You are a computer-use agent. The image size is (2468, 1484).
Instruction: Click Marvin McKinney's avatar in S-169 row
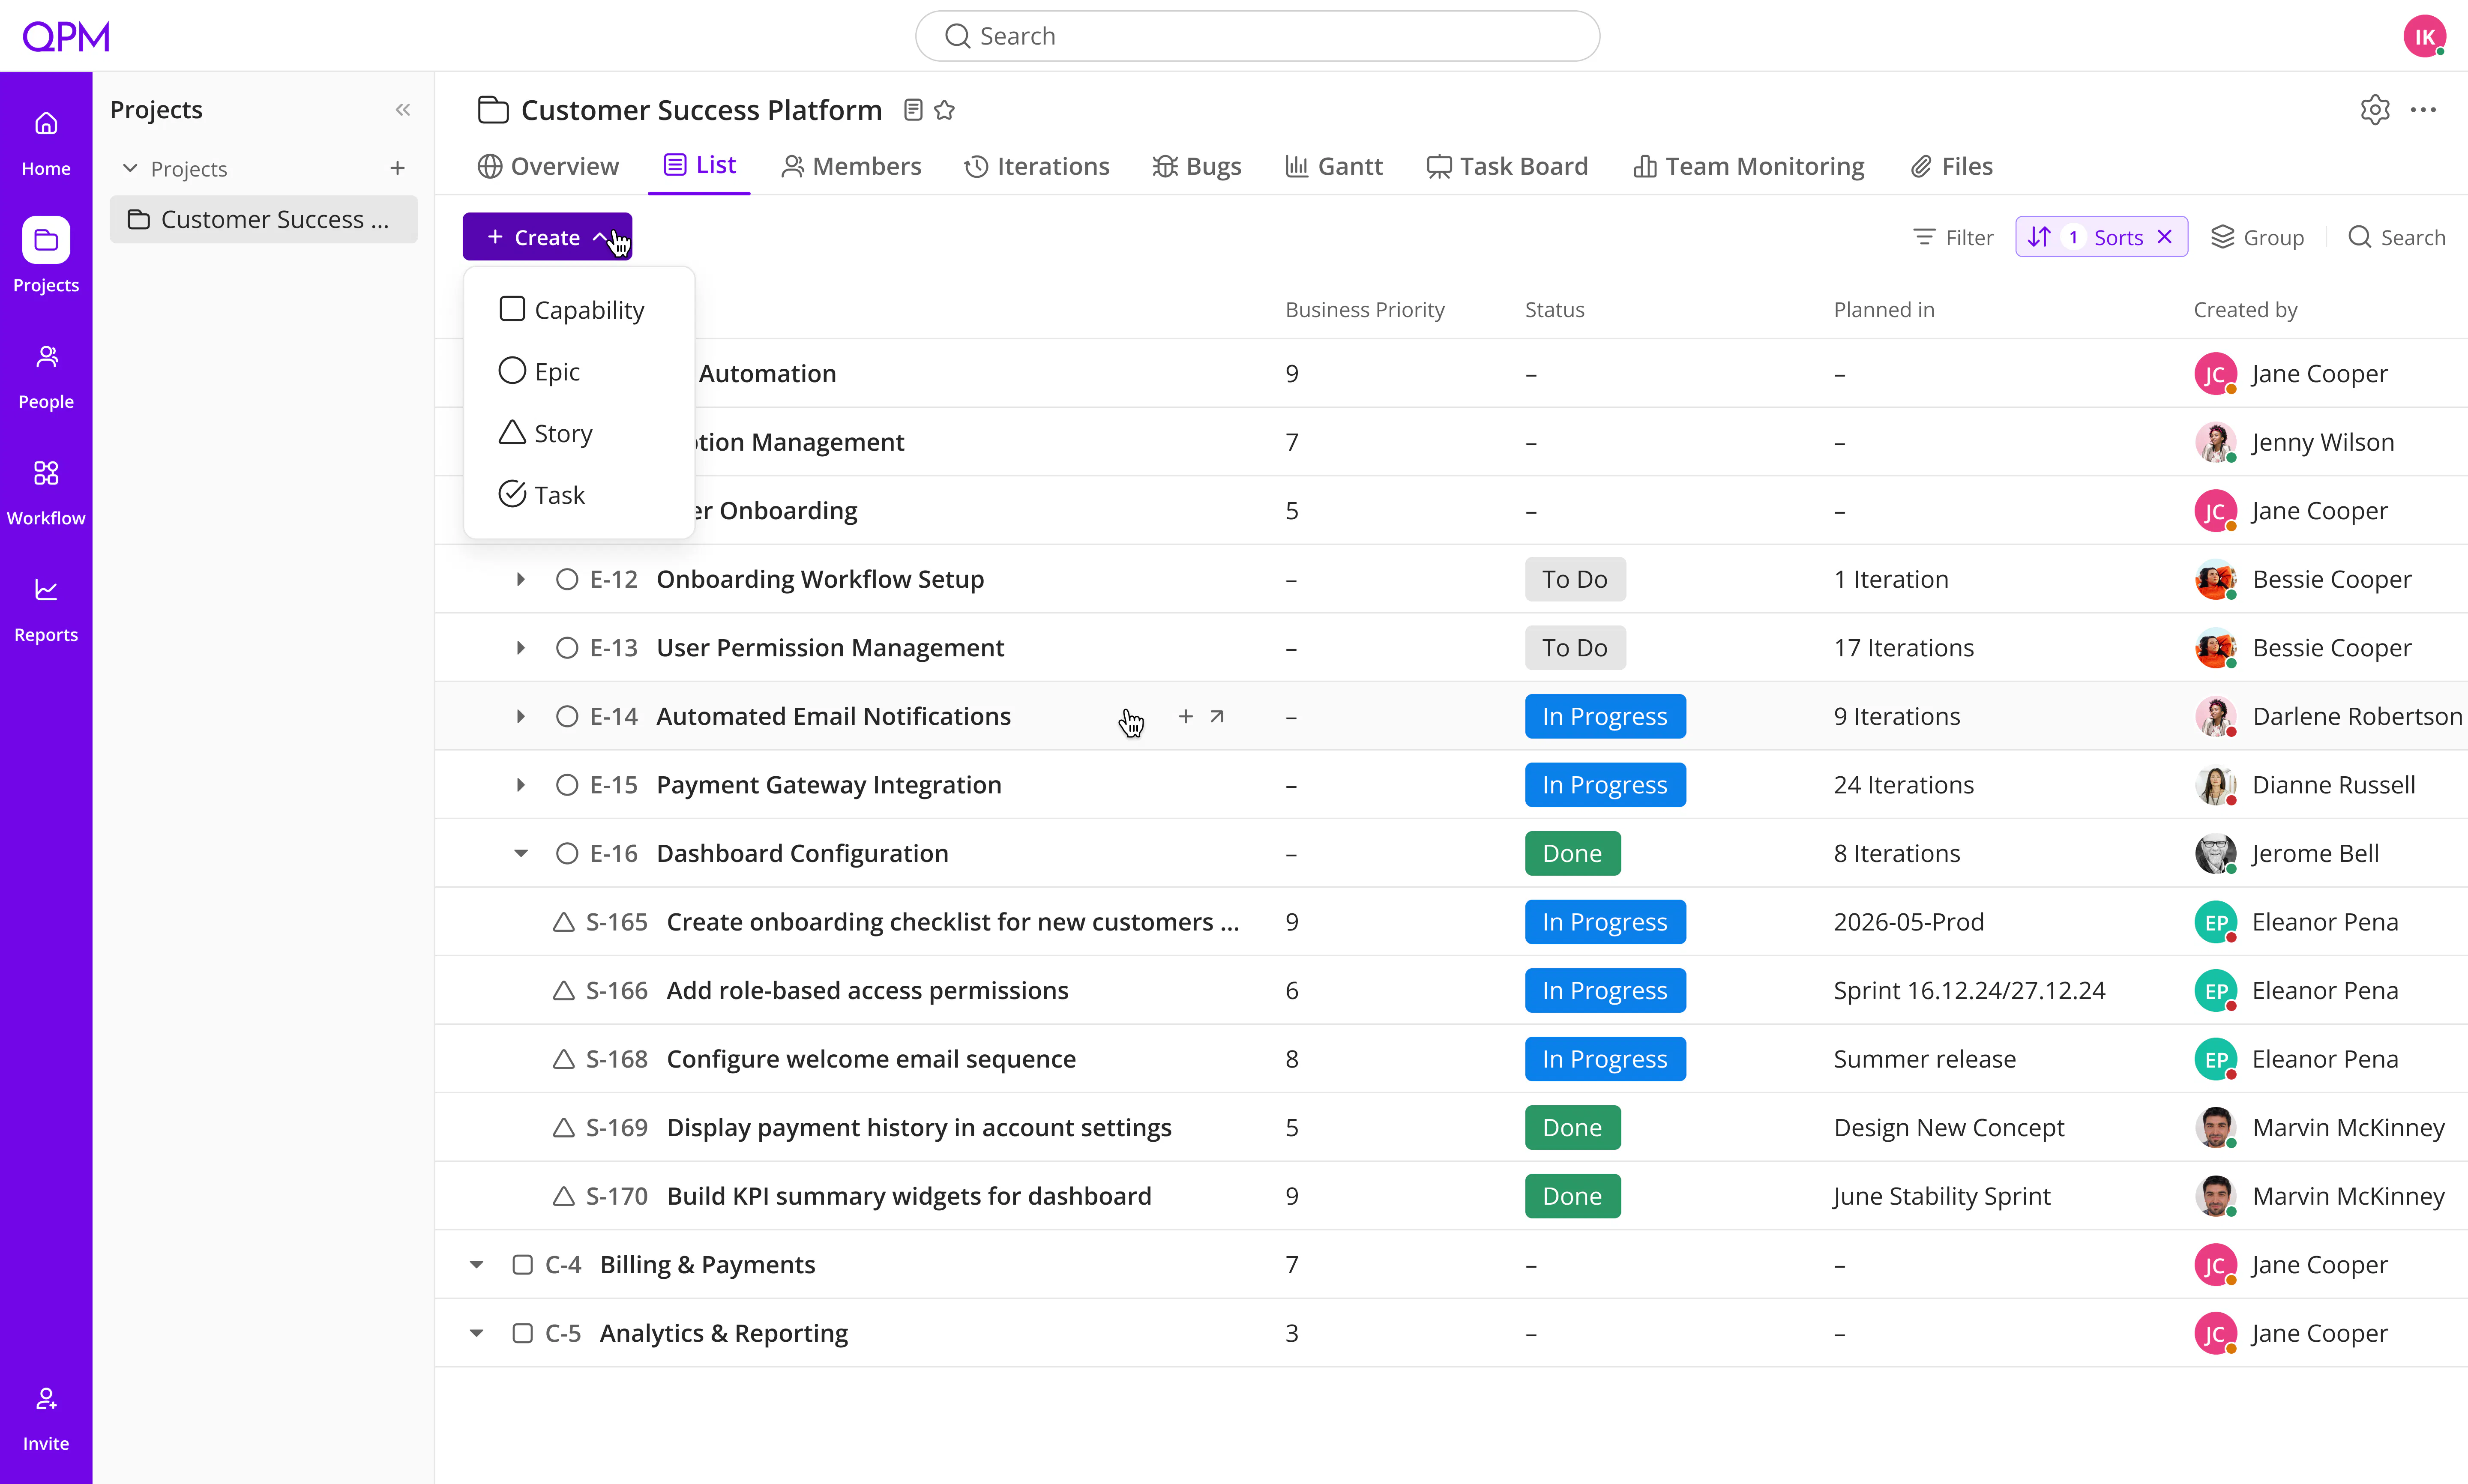coord(2216,1127)
